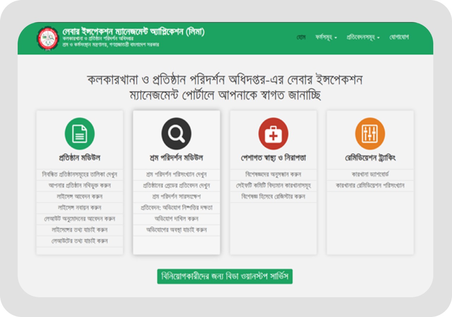Open অভিযোগ দাখিল করুন link
Image resolution: width=452 pixels, height=317 pixels.
[x=176, y=219]
